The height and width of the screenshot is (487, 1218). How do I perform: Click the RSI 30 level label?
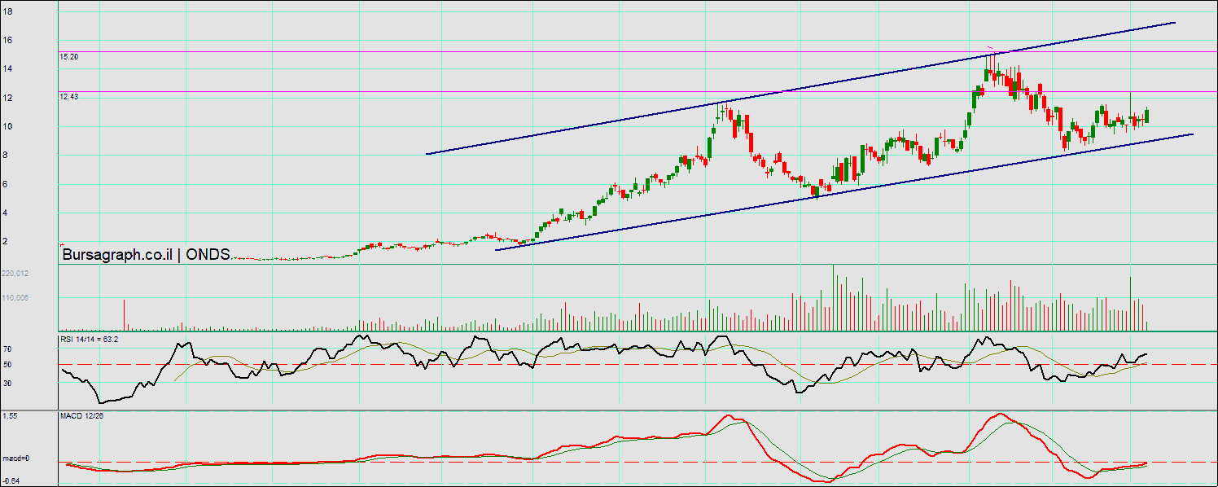click(x=7, y=383)
